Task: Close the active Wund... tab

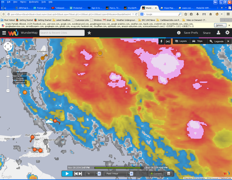Action: coord(156,8)
